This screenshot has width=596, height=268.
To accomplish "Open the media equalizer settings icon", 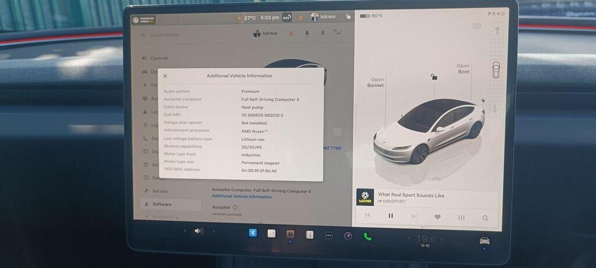I will click(461, 217).
